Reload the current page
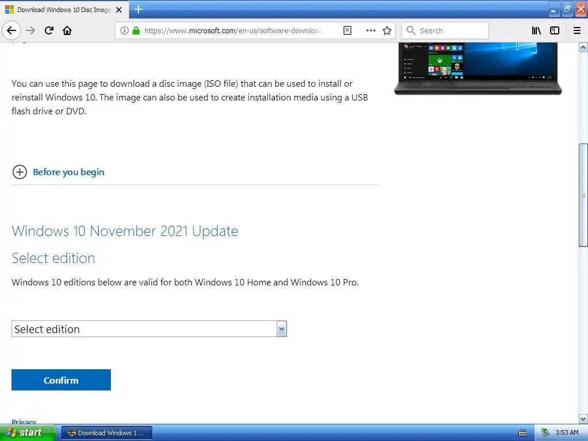 click(x=49, y=30)
